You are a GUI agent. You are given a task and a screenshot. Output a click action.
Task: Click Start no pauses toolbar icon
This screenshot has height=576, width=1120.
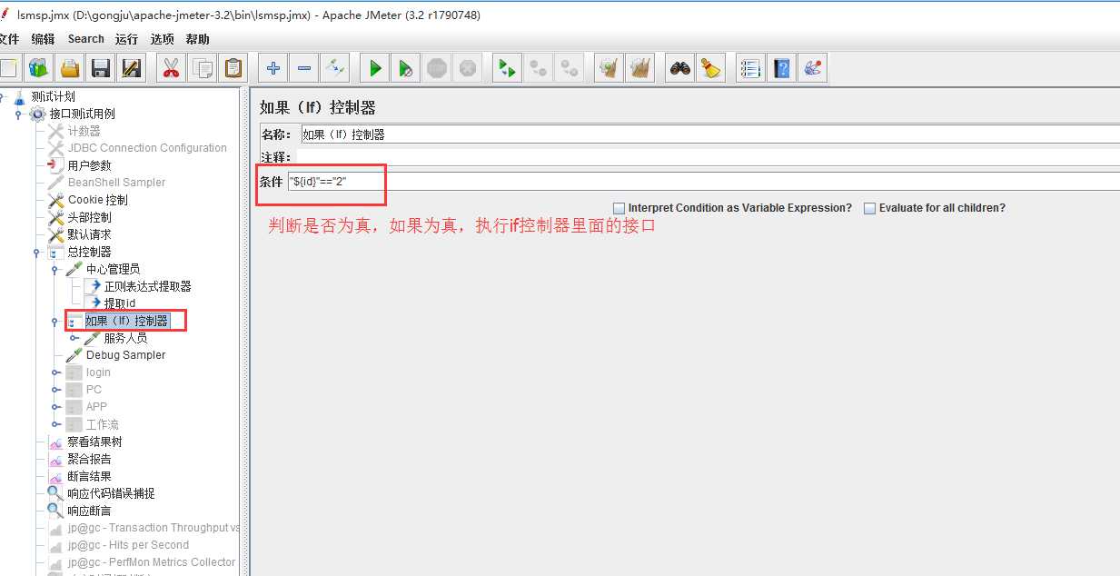point(405,68)
